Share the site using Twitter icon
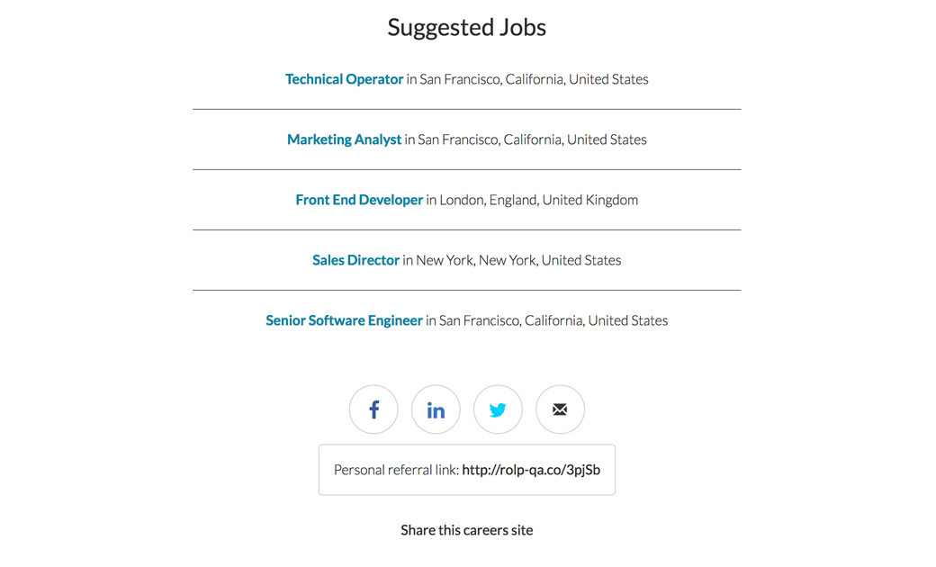The image size is (936, 567). click(498, 410)
